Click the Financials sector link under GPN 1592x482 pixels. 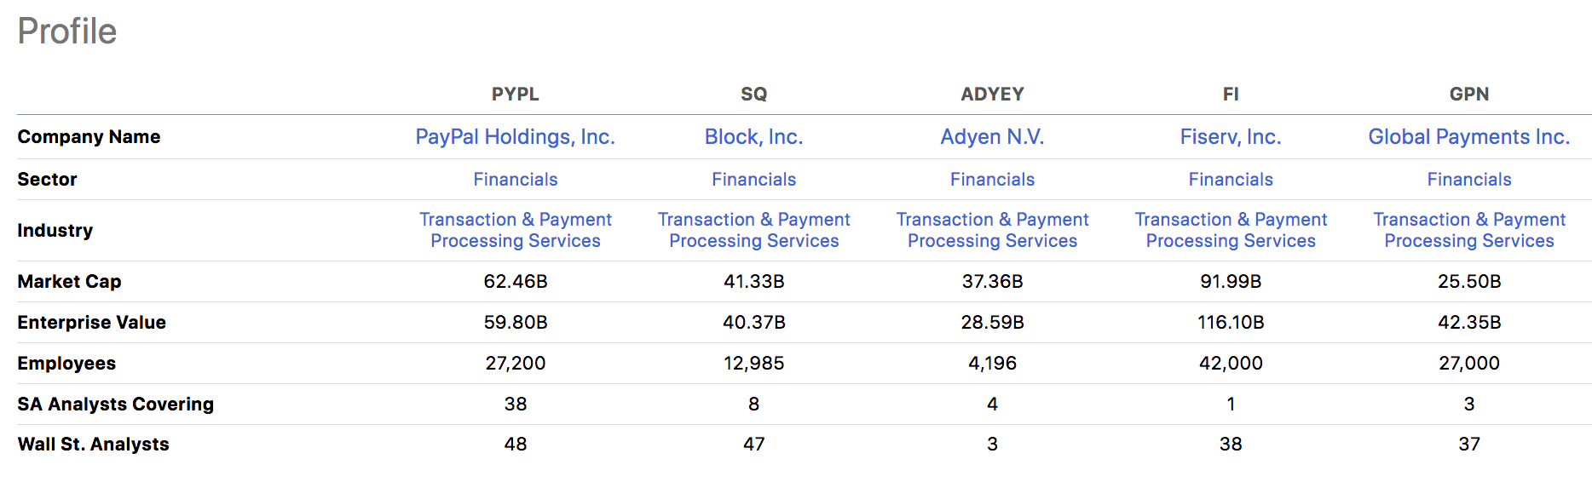click(1468, 180)
